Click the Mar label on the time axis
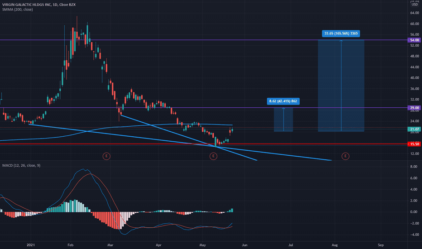422x249 pixels. 110,245
